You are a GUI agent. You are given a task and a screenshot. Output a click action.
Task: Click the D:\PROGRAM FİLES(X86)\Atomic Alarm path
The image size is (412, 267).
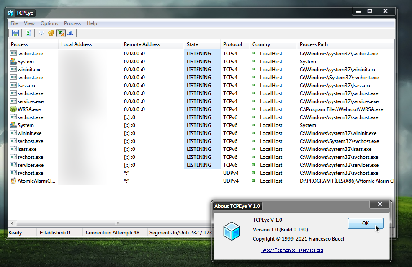(x=347, y=181)
